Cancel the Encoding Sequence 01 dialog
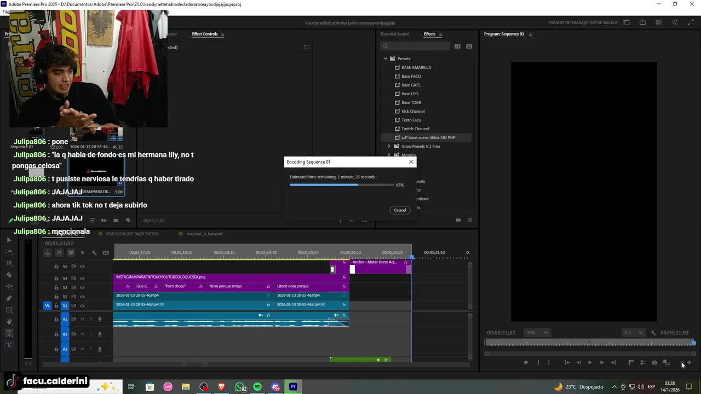Screen dimensions: 701x394 click(400, 210)
